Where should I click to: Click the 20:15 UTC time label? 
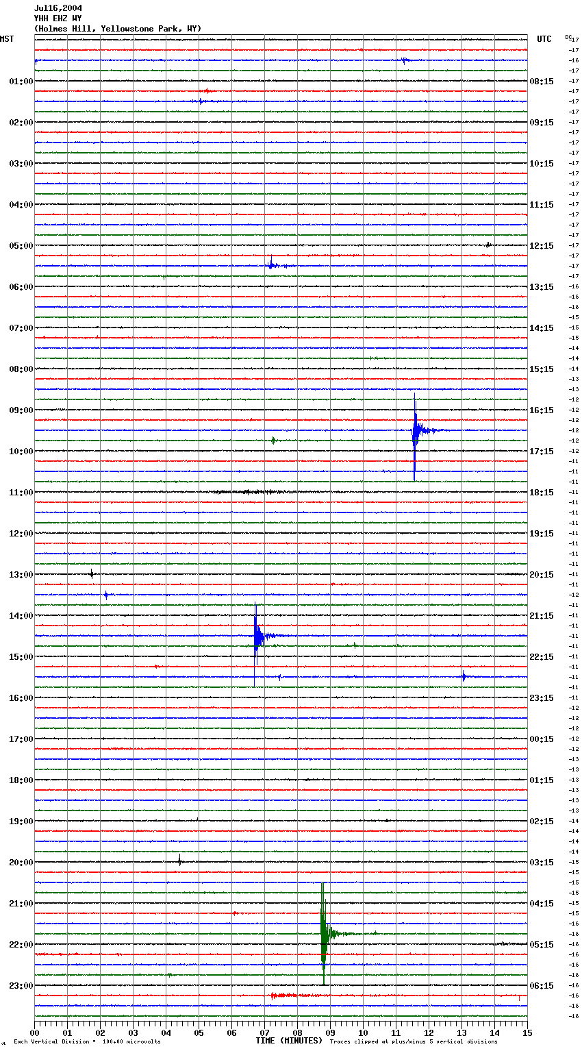click(542, 575)
